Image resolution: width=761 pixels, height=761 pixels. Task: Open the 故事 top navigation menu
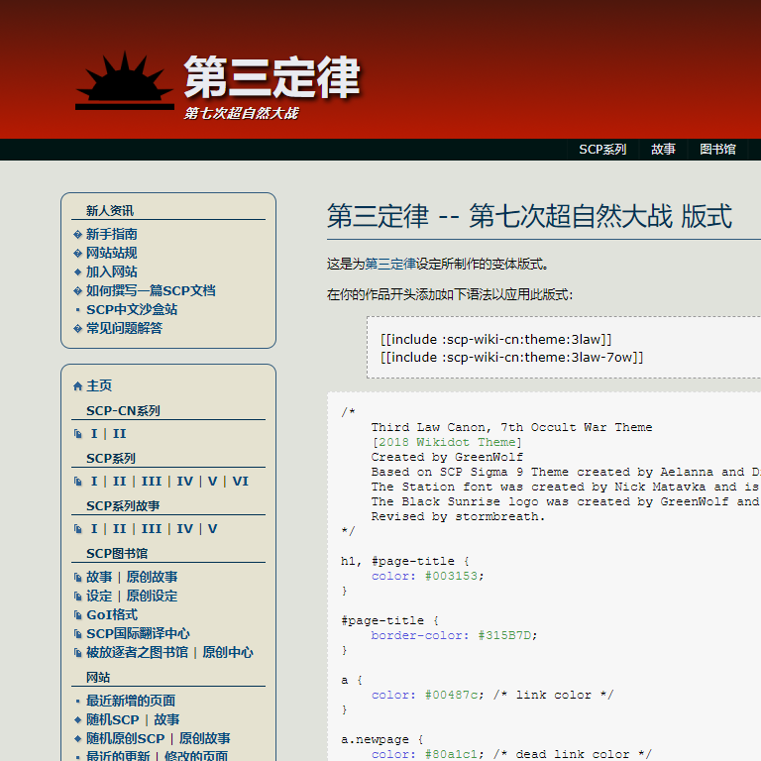(x=663, y=150)
